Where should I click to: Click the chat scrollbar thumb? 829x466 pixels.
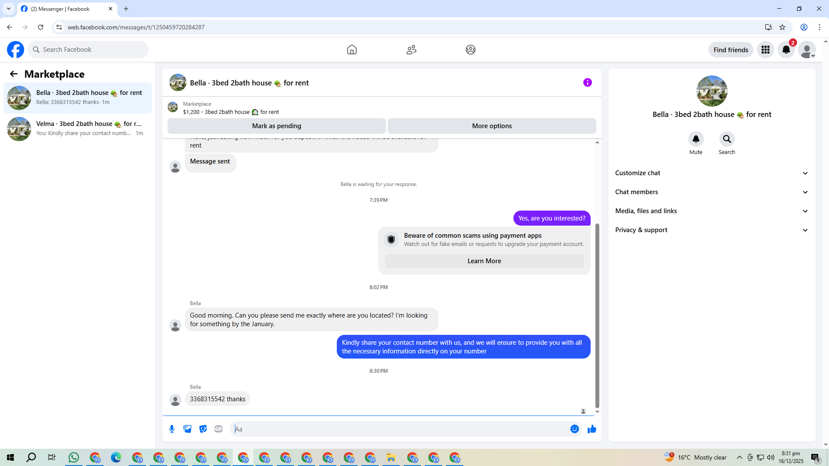(x=597, y=315)
